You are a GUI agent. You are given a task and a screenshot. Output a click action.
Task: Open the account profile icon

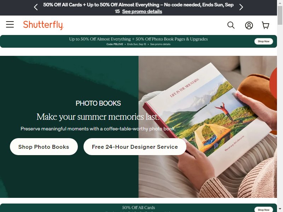coord(249,25)
